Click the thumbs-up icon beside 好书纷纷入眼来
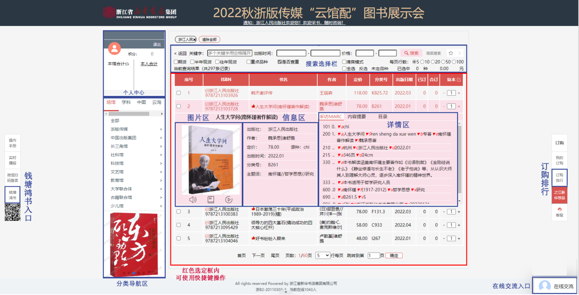579x295 pixels. 253,238
